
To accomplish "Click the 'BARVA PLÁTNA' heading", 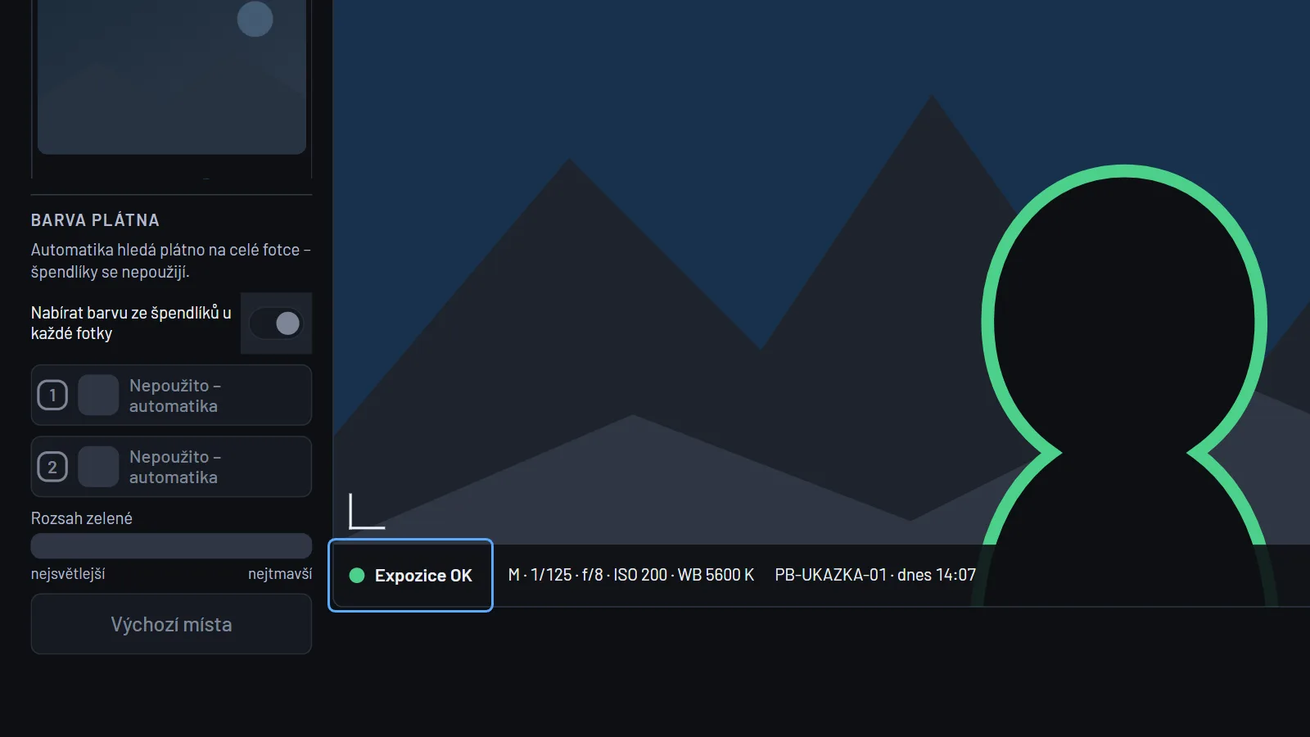I will 95,220.
